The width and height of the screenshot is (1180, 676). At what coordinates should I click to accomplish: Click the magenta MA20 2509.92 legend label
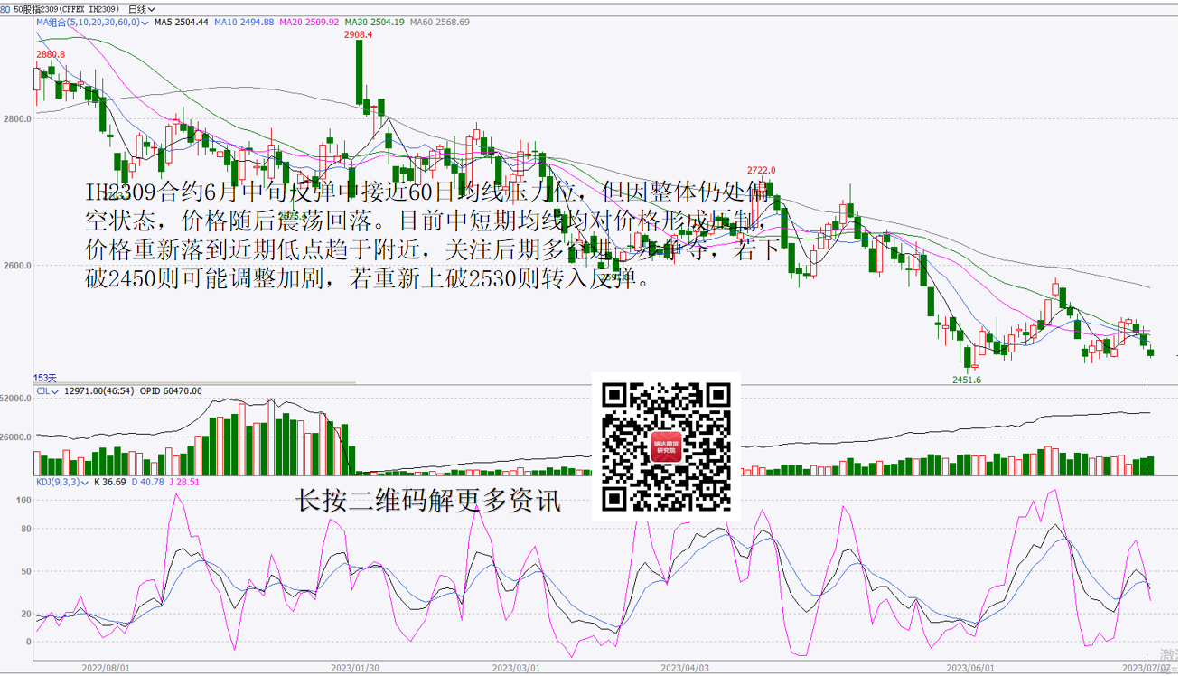pyautogui.click(x=309, y=22)
